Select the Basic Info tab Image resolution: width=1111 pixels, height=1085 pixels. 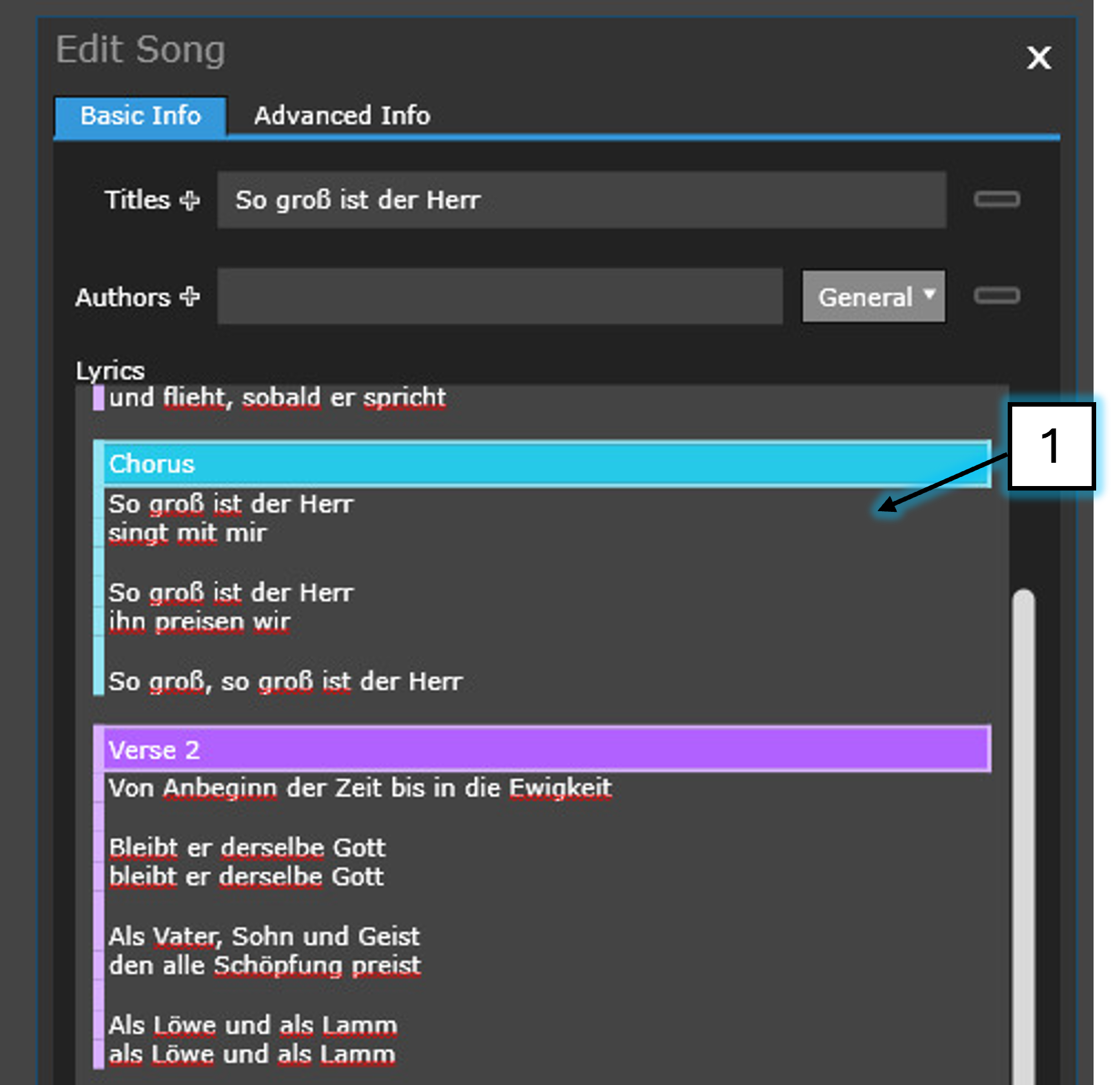tap(141, 116)
